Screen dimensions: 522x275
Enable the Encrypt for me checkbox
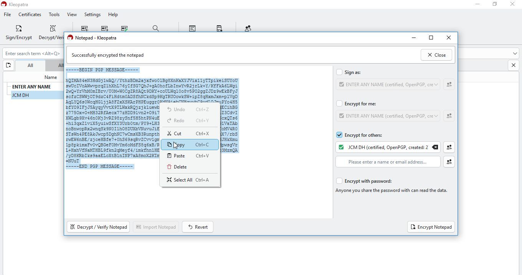click(x=339, y=103)
